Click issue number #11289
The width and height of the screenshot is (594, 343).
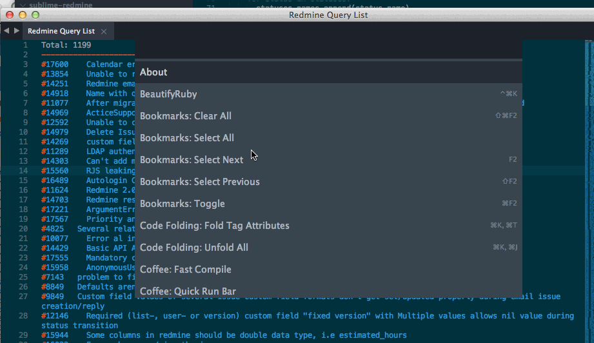click(x=55, y=152)
